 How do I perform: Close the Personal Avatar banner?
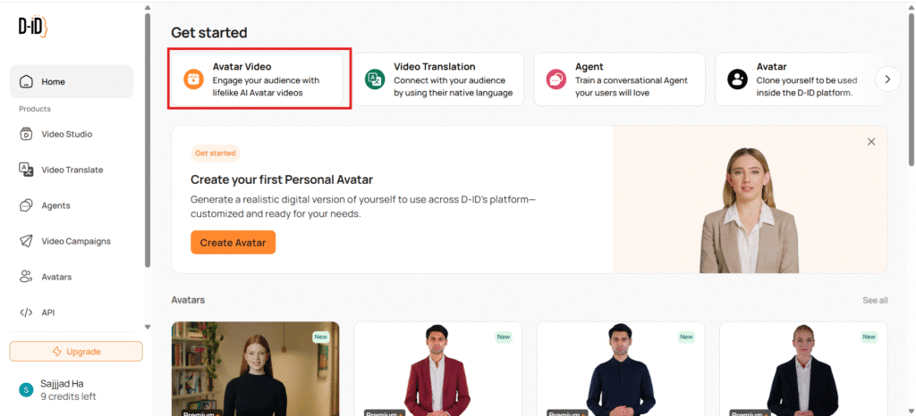click(x=871, y=142)
